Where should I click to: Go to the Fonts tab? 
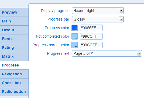coord(14,39)
